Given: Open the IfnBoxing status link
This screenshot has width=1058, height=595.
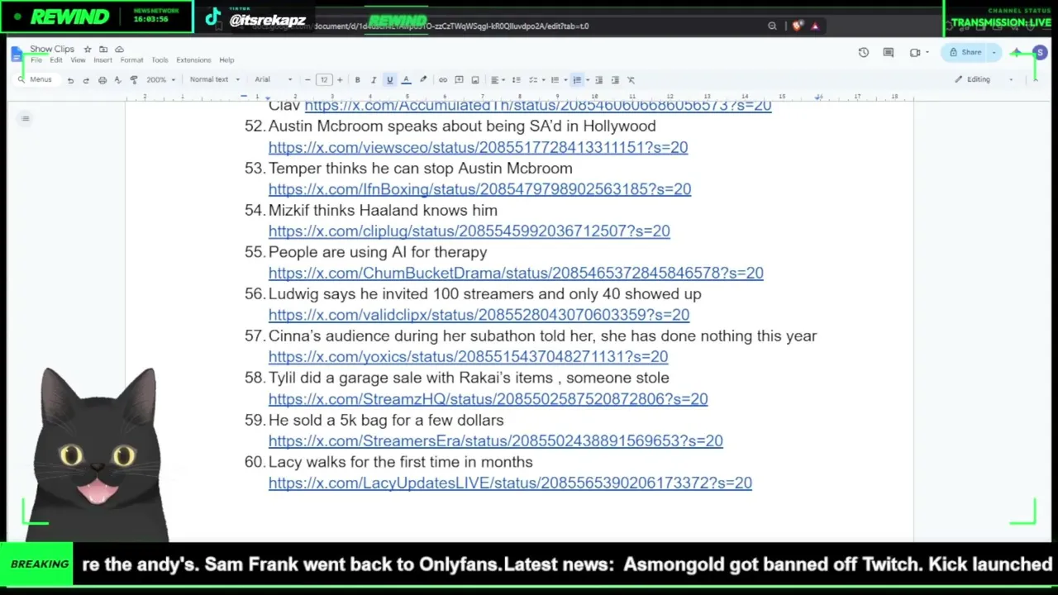Looking at the screenshot, I should [x=479, y=189].
